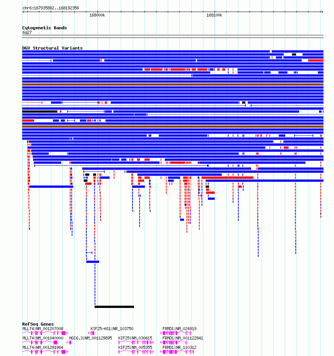Select the FRMD1 NM_001122841 transcript glyph
Image resolution: width=334 pixels, height=356 pixels.
point(173,342)
